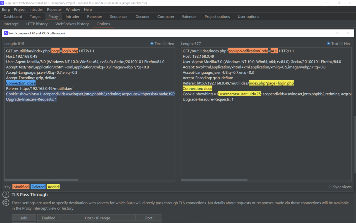Click the Enabled column header
The image size is (356, 223).
pyautogui.click(x=48, y=218)
